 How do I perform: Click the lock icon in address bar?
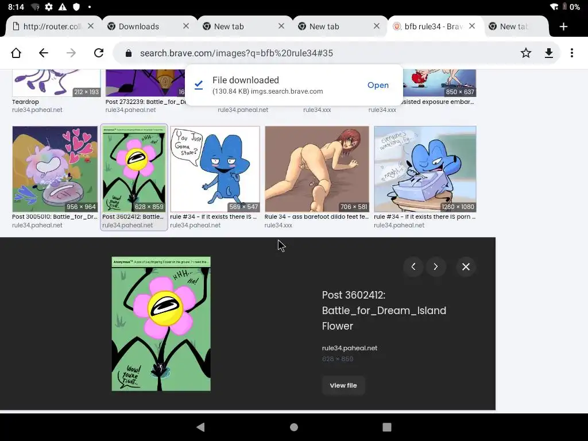coord(129,53)
